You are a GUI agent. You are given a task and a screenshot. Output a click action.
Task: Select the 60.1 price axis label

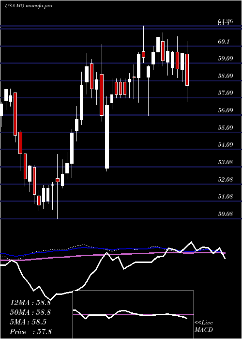(x=225, y=41)
